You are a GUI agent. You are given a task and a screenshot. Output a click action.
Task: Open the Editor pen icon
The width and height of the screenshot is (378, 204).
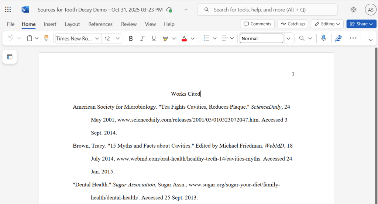[339, 38]
